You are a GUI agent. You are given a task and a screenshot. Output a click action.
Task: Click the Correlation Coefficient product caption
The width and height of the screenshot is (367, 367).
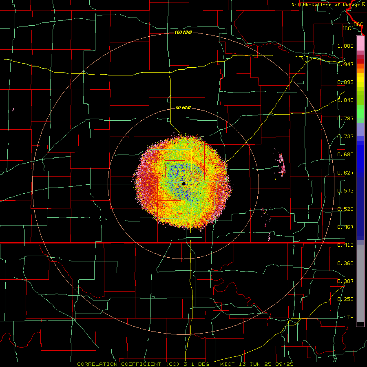[186, 364]
